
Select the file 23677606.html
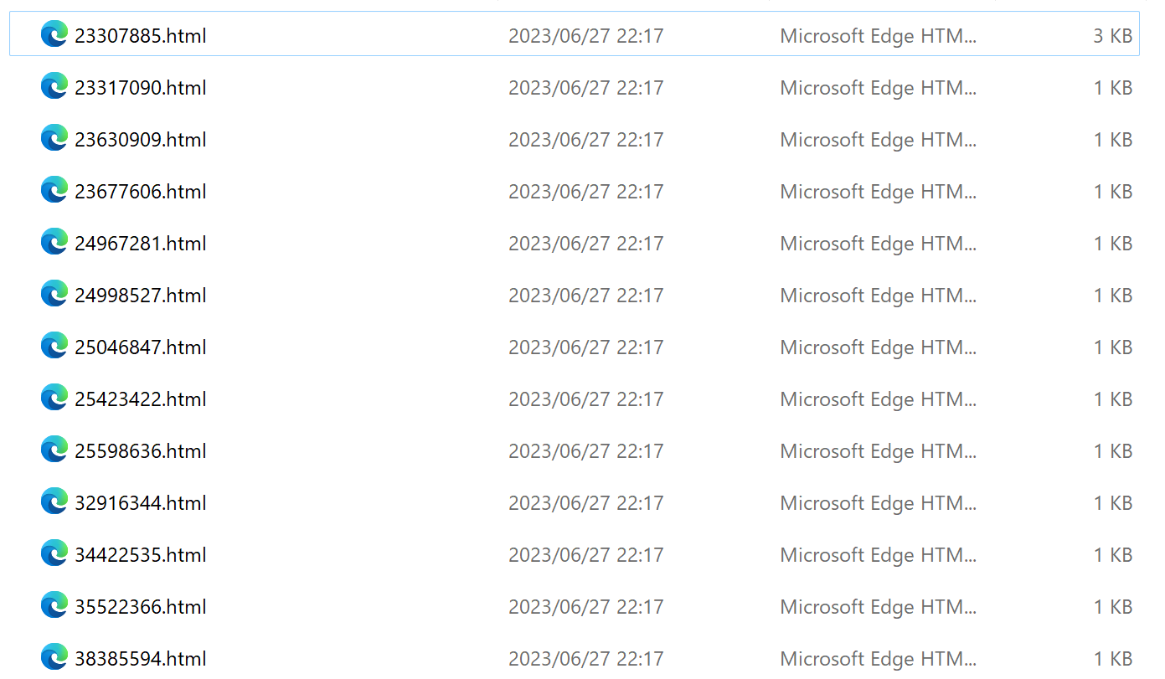[140, 189]
